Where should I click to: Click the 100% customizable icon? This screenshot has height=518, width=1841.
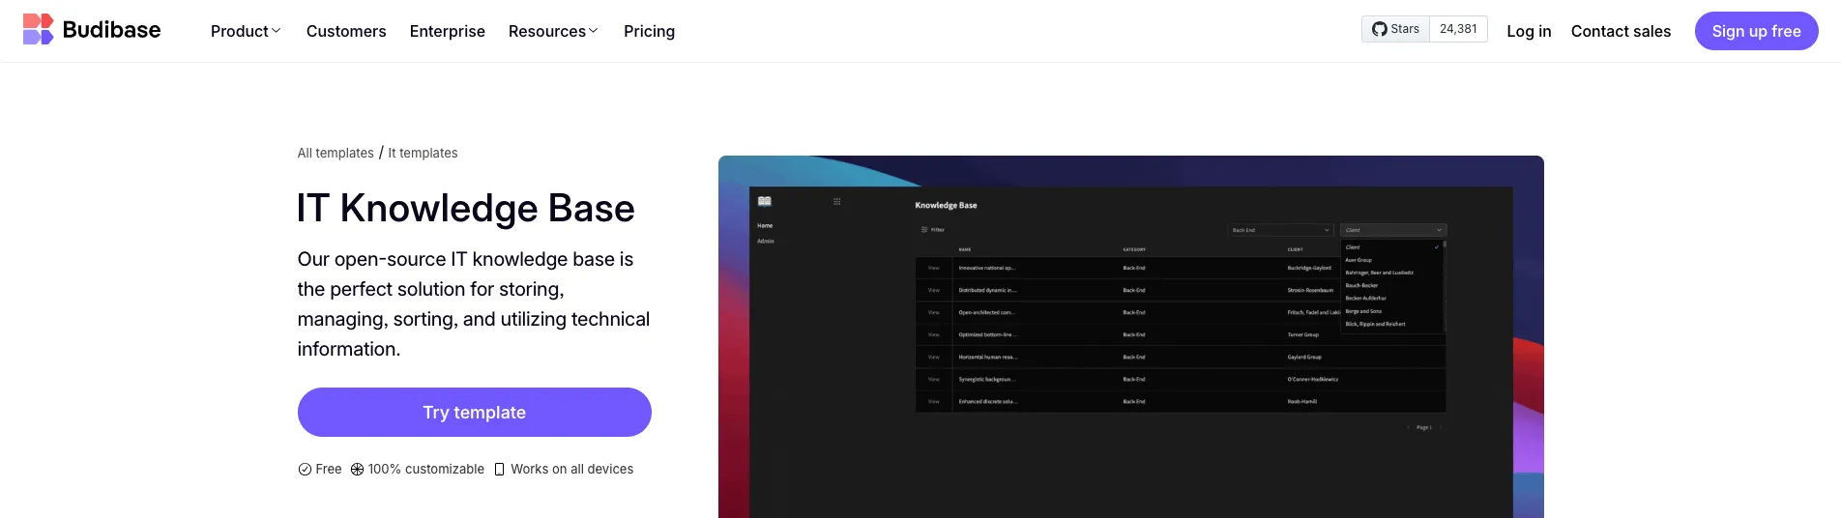pyautogui.click(x=357, y=469)
